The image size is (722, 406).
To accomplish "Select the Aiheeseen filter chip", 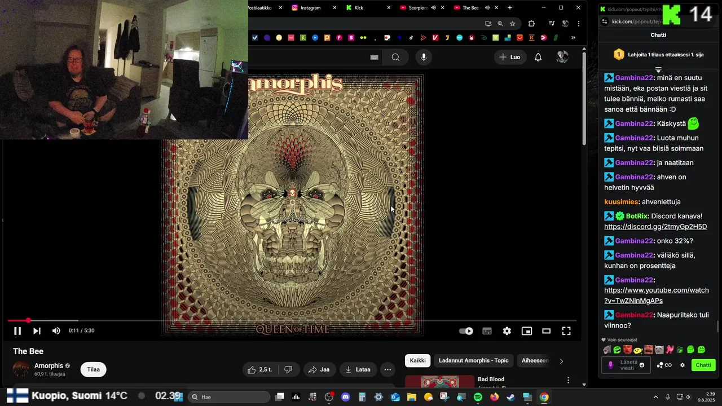I will pos(535,360).
